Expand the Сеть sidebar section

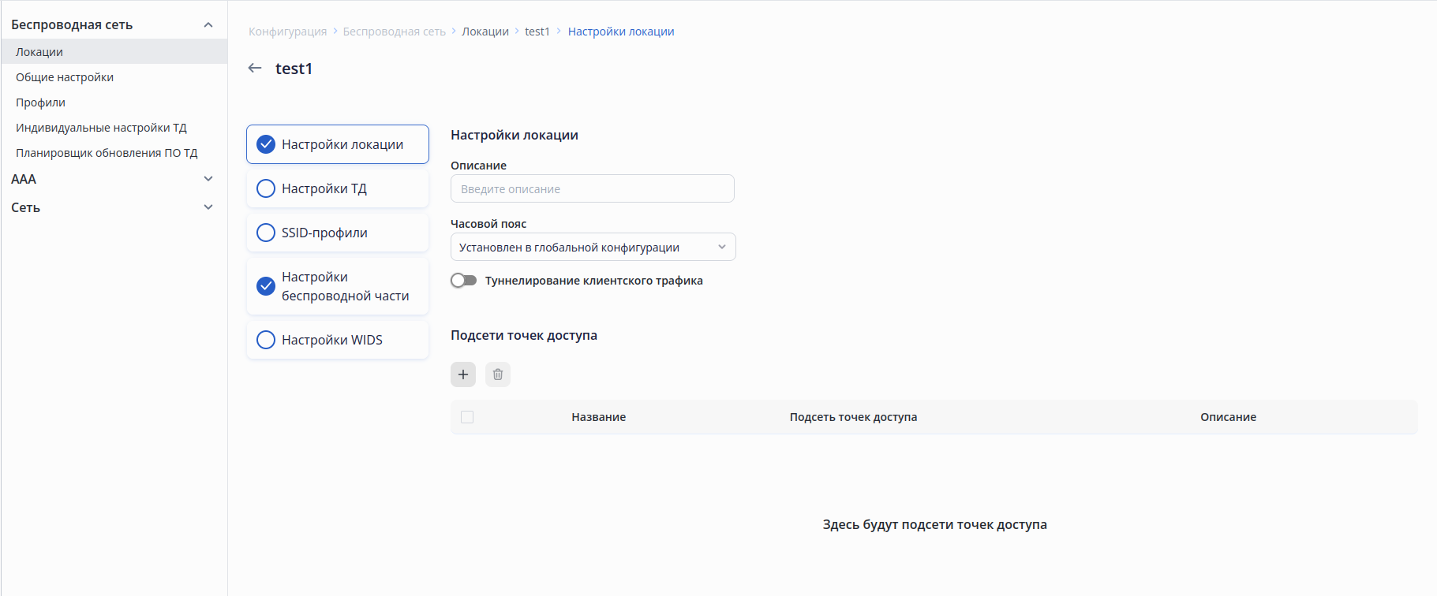(x=208, y=207)
